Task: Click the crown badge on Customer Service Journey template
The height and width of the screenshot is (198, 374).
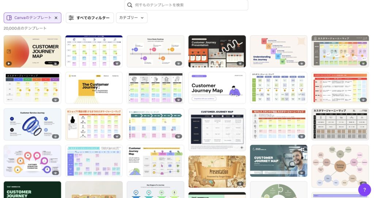Action: point(56,136)
